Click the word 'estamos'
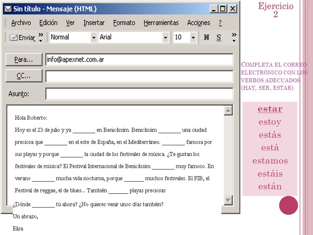Screen dimensions: 313x235 point(270,161)
